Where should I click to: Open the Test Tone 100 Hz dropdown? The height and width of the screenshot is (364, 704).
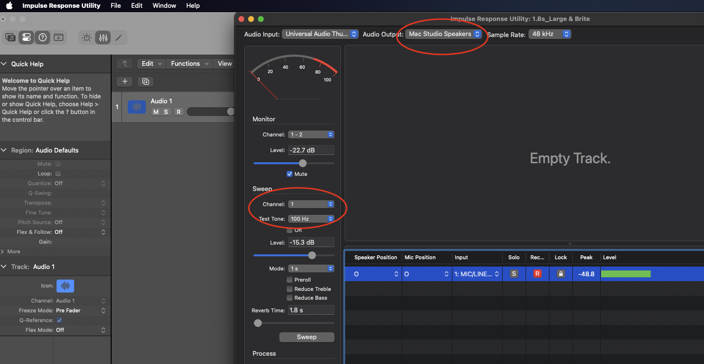311,219
